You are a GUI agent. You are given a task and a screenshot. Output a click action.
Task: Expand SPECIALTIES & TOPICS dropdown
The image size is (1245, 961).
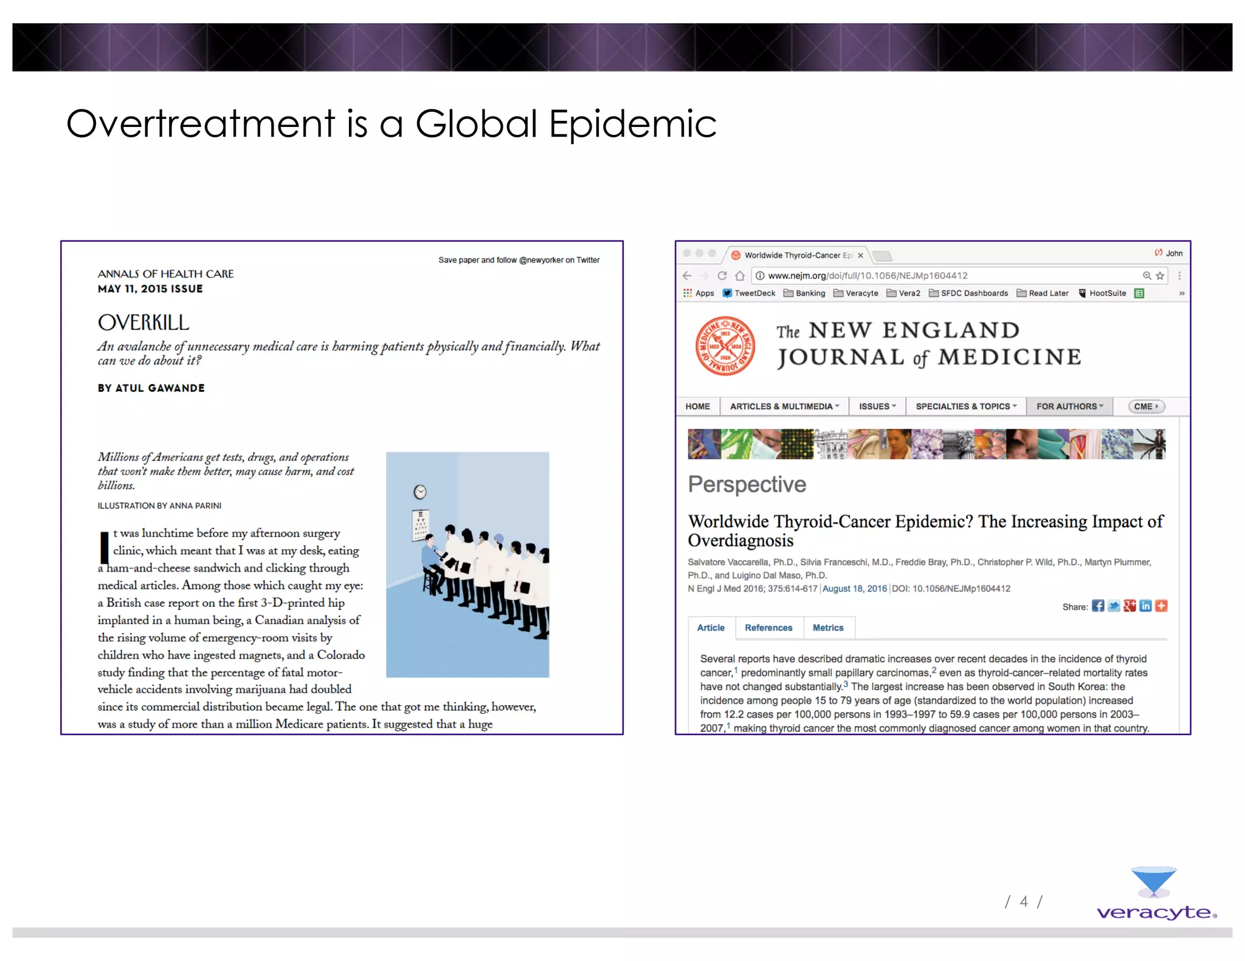point(965,406)
